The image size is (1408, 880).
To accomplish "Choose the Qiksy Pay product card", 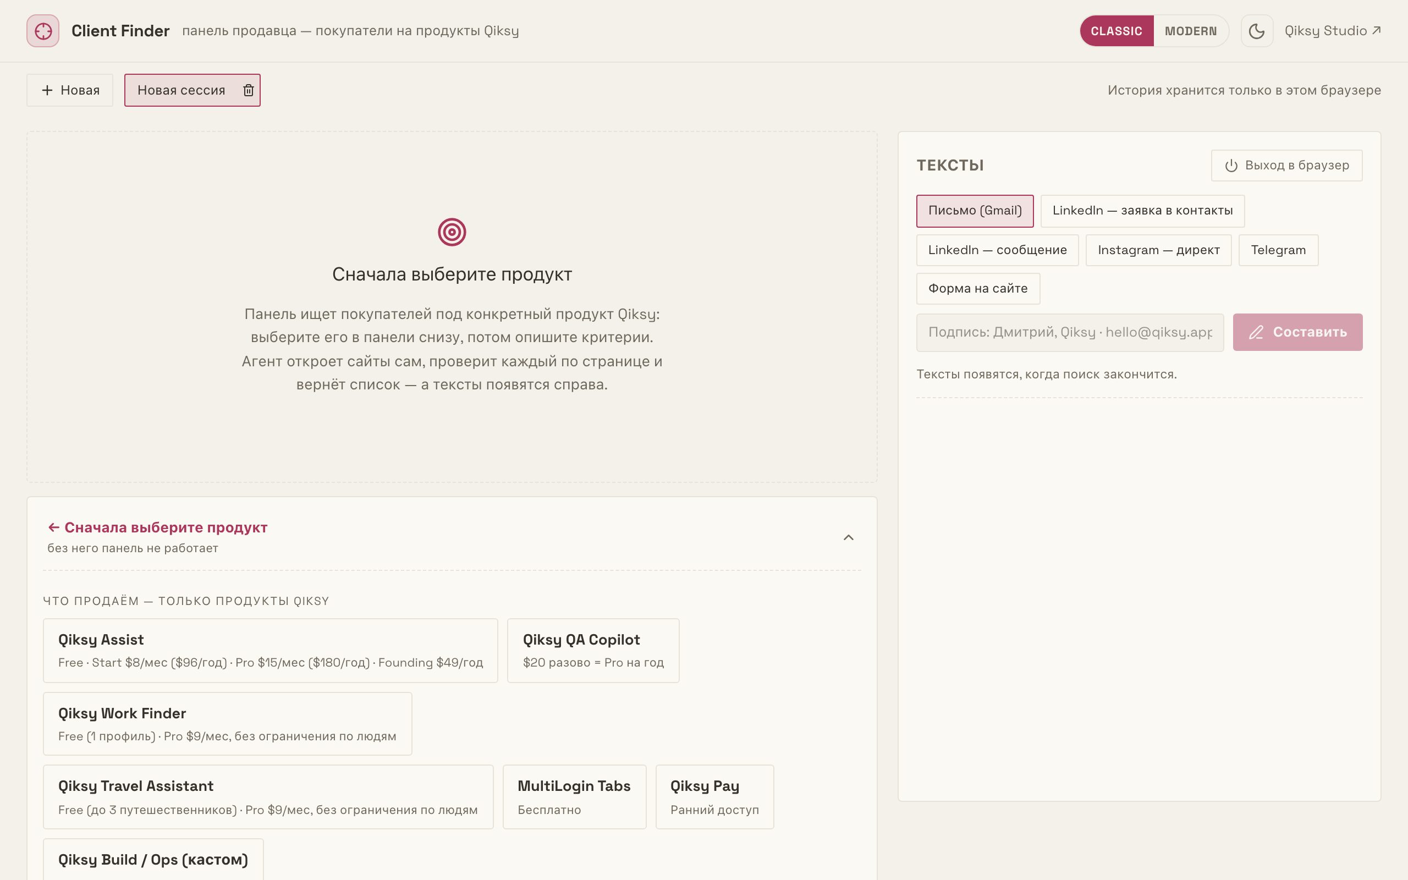I will pyautogui.click(x=714, y=798).
